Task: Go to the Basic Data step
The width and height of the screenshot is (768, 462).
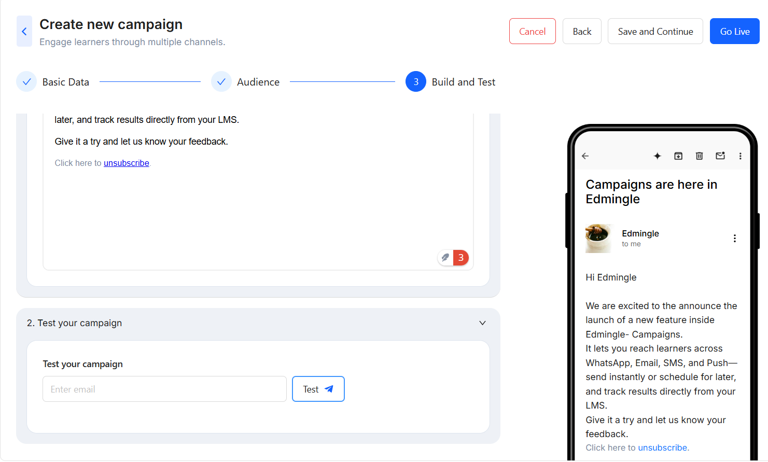Action: point(66,82)
